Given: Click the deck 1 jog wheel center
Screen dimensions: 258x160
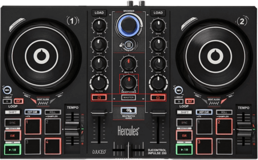Looking at the screenshot, I should pos(42,56).
